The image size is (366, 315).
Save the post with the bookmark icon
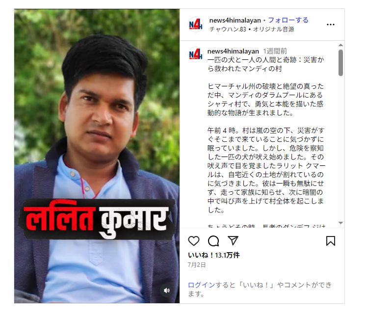[x=331, y=241]
